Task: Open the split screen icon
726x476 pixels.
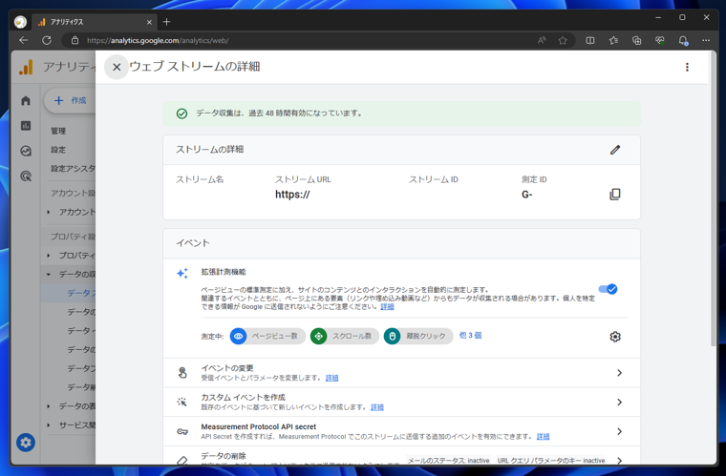Action: (x=590, y=40)
